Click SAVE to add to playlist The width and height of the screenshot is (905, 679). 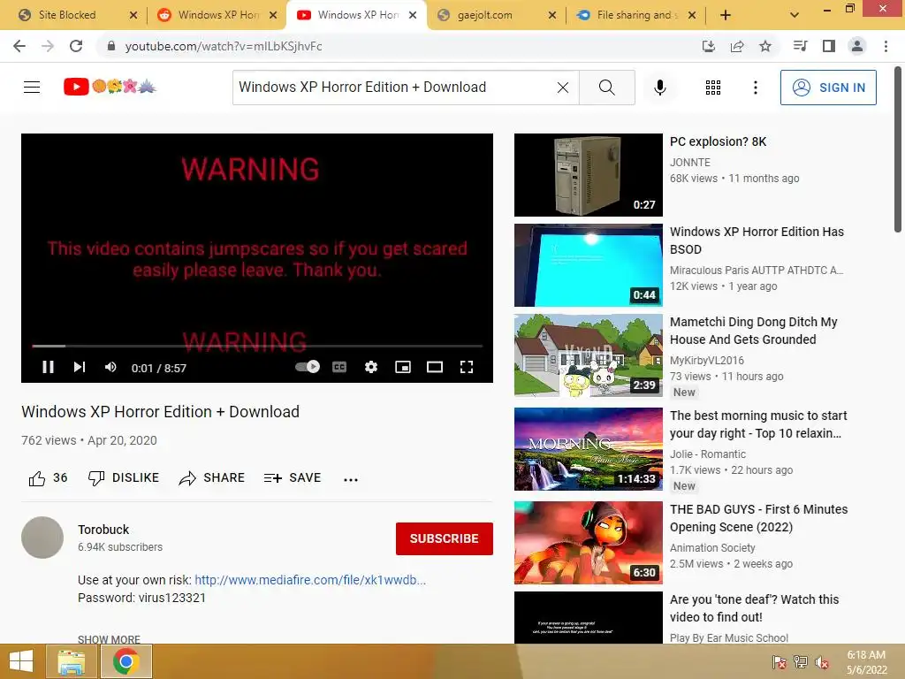292,478
